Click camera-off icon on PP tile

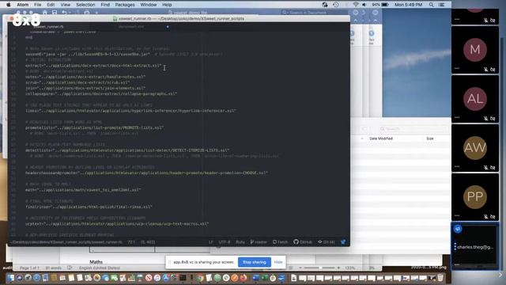493,216
